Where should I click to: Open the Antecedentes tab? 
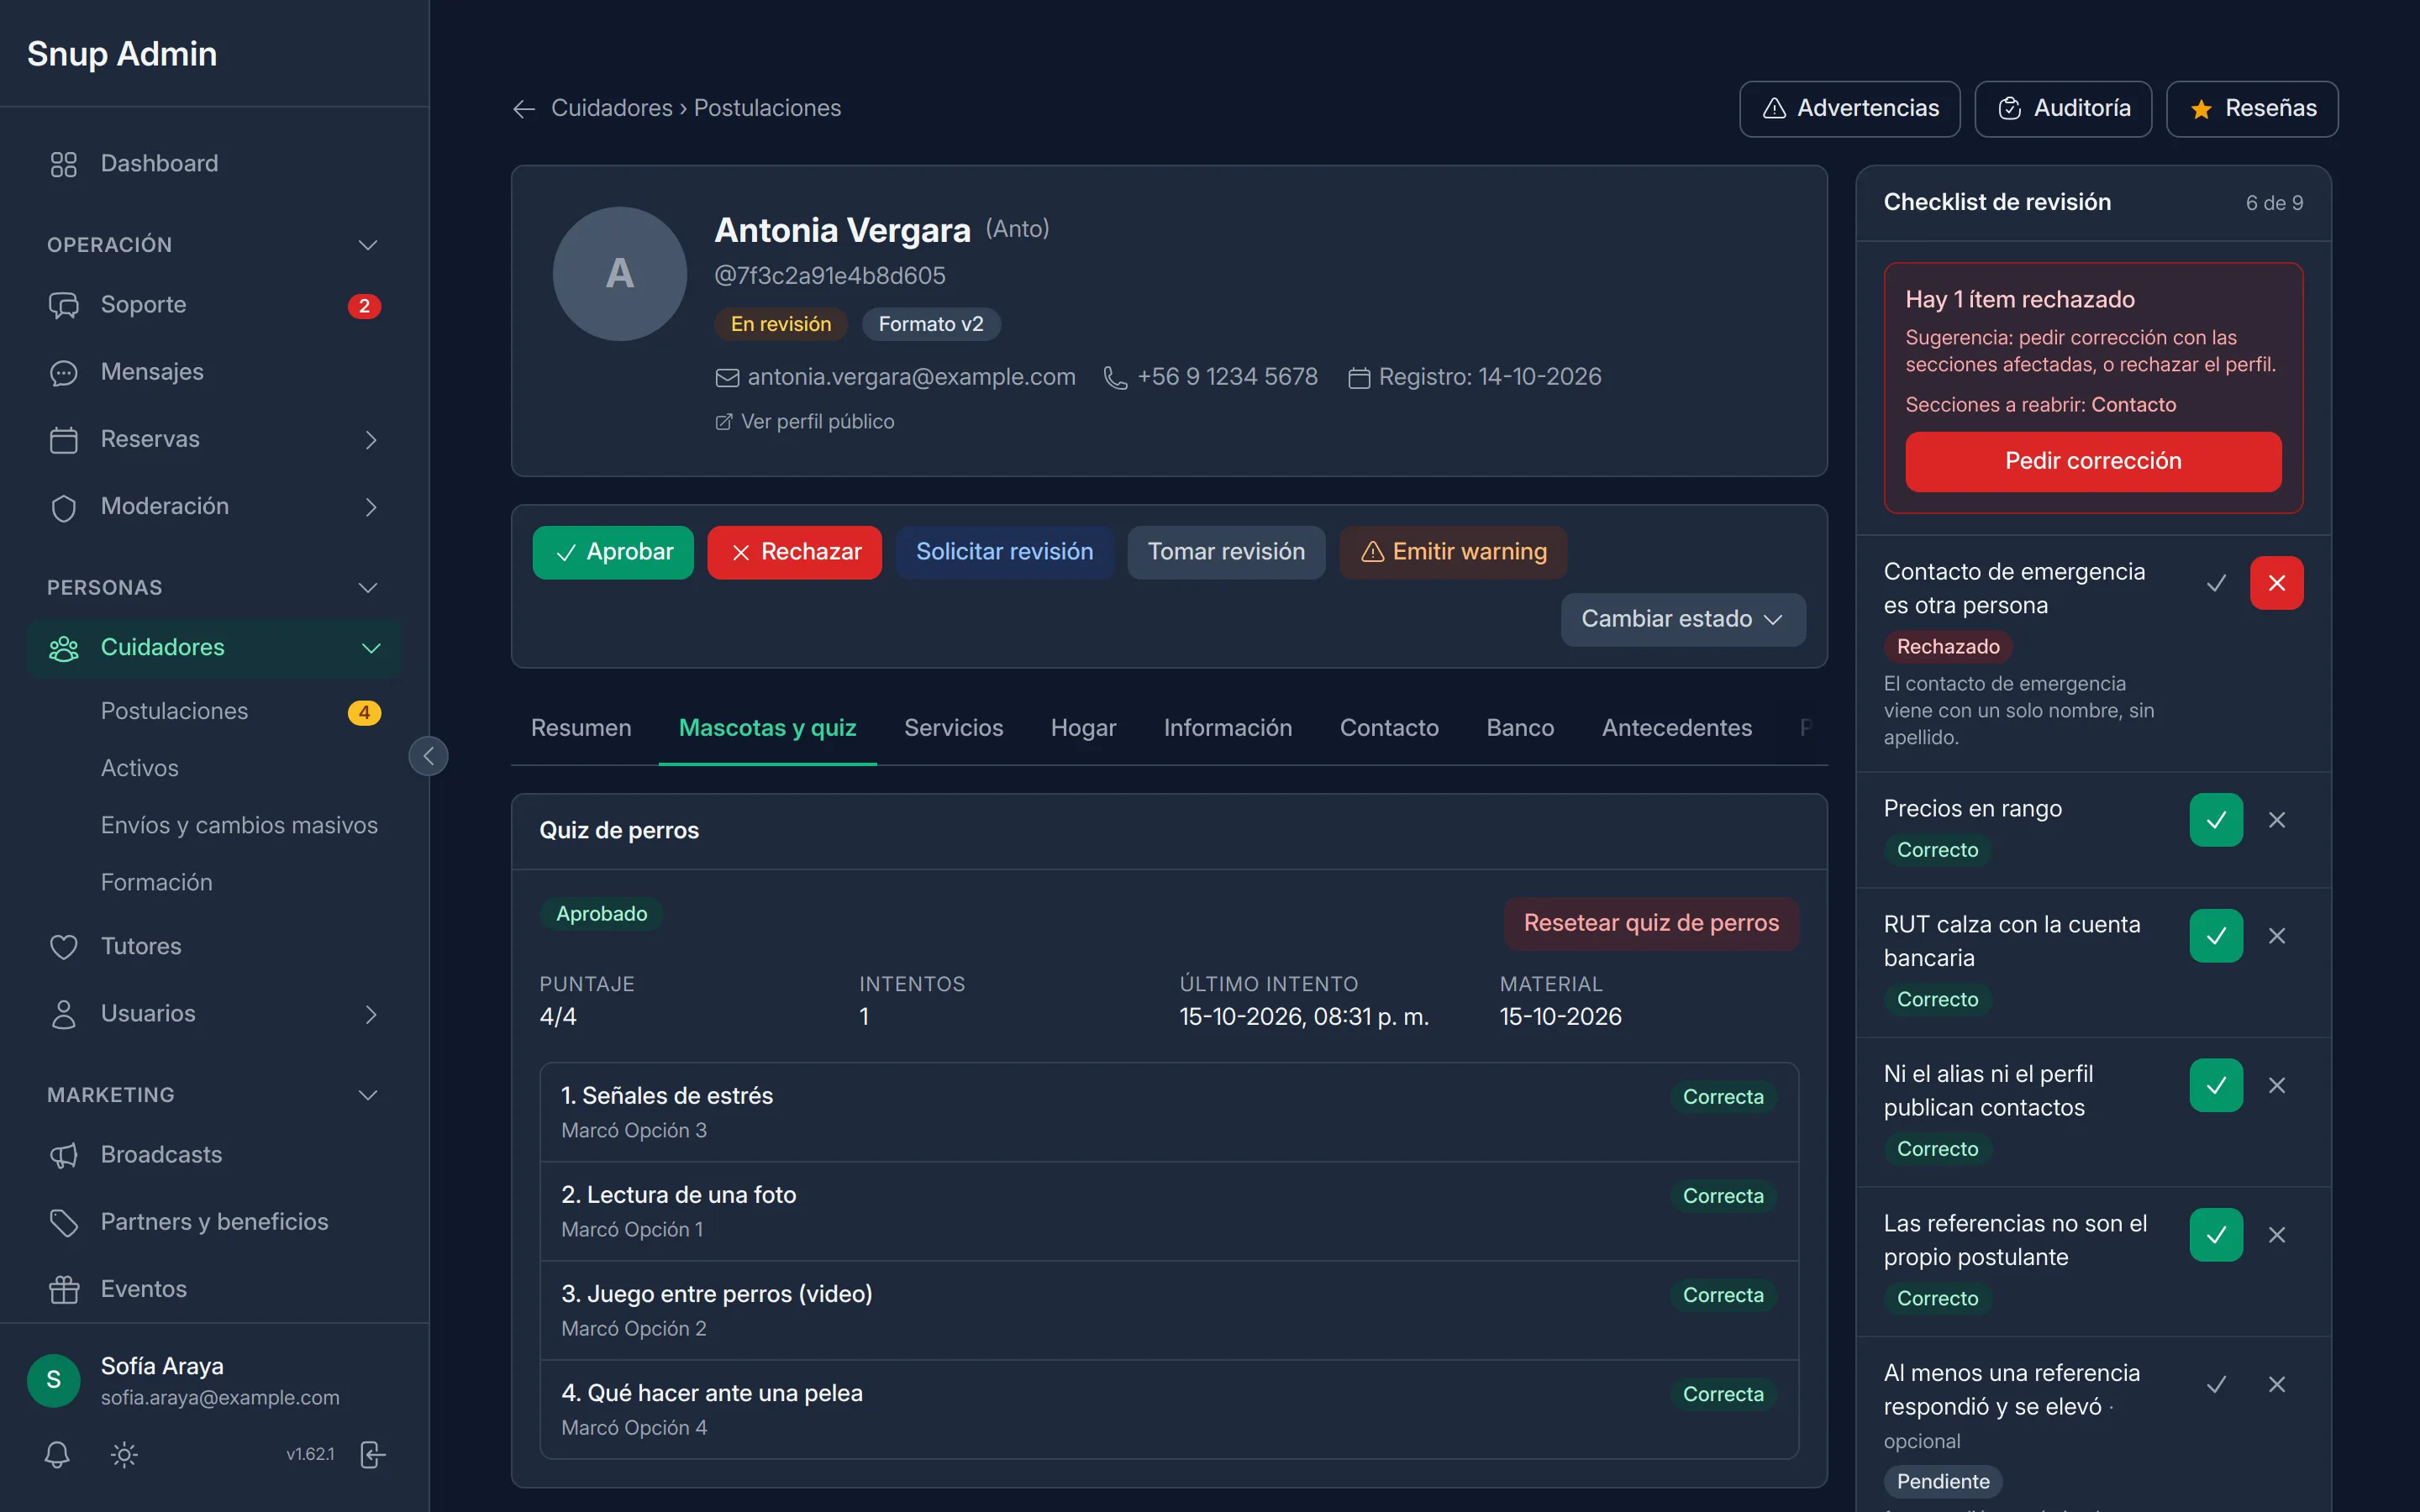coord(1677,728)
